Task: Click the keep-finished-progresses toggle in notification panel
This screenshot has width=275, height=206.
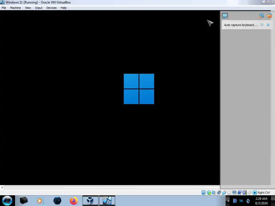Action: tap(262, 16)
